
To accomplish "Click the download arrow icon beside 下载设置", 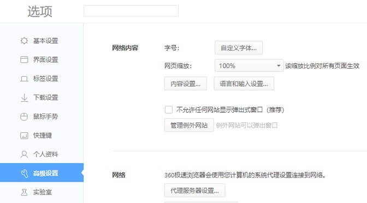I will point(24,97).
